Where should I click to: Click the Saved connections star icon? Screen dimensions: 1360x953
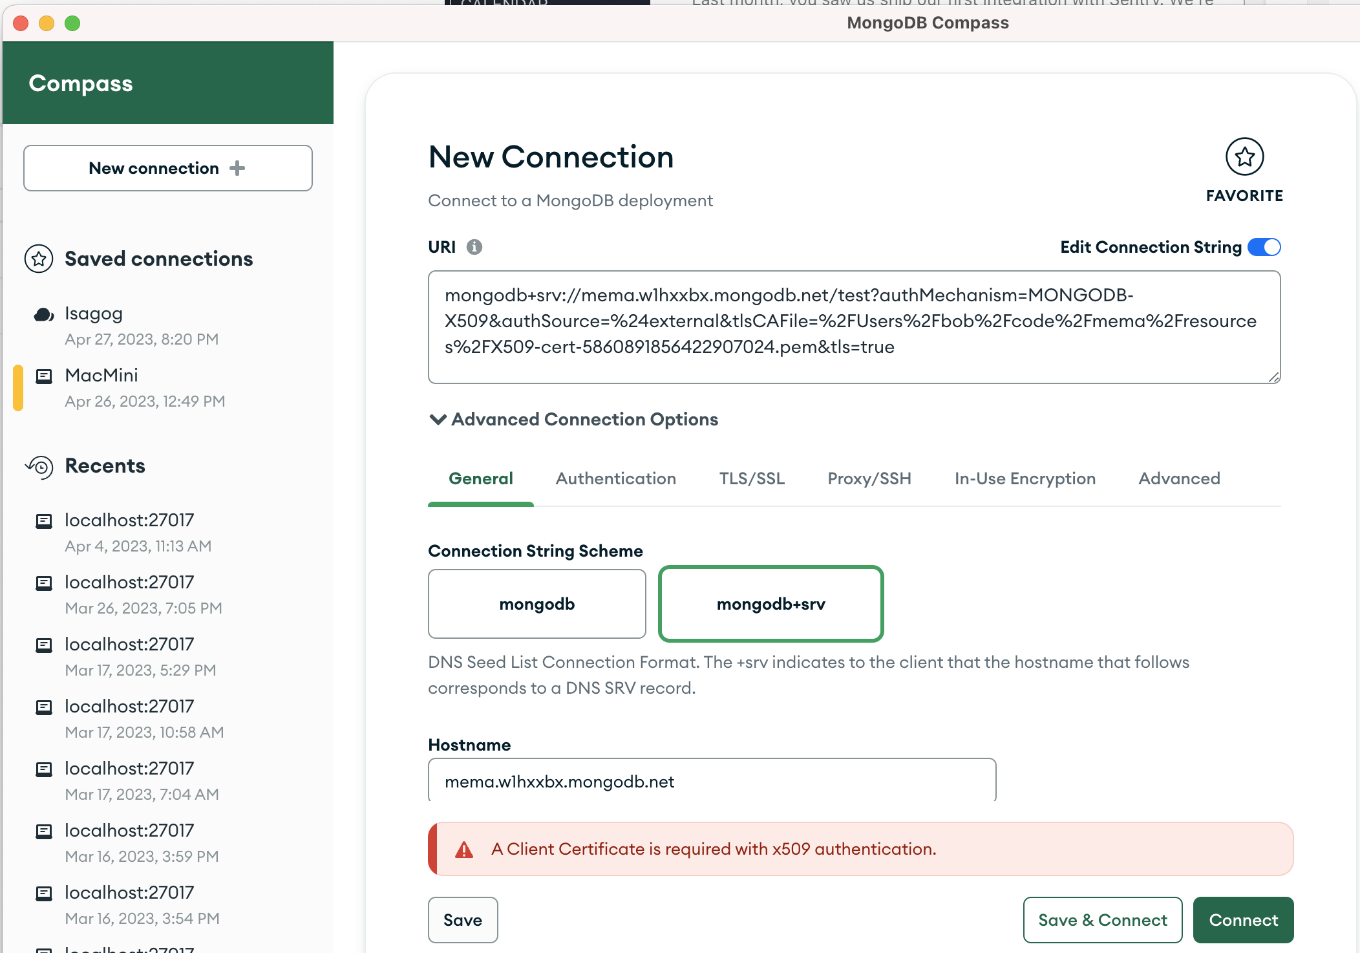click(x=39, y=259)
